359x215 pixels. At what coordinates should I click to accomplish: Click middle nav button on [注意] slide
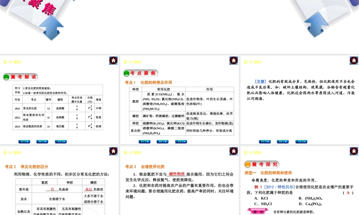pyautogui.click(x=283, y=142)
